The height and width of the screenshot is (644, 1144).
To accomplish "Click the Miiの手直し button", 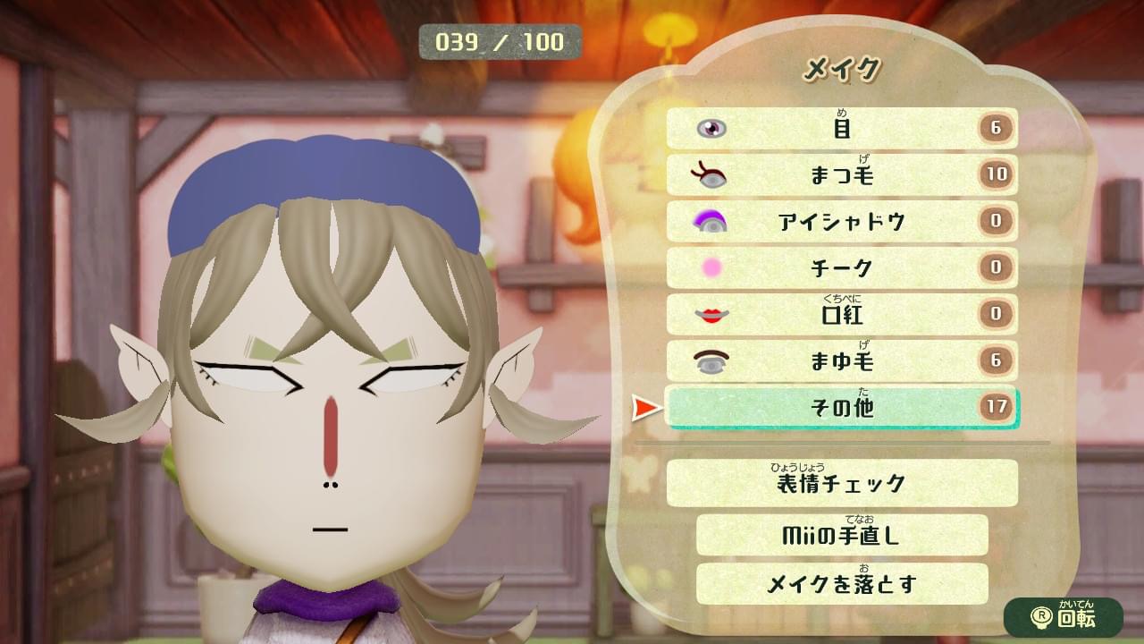I will pos(842,535).
